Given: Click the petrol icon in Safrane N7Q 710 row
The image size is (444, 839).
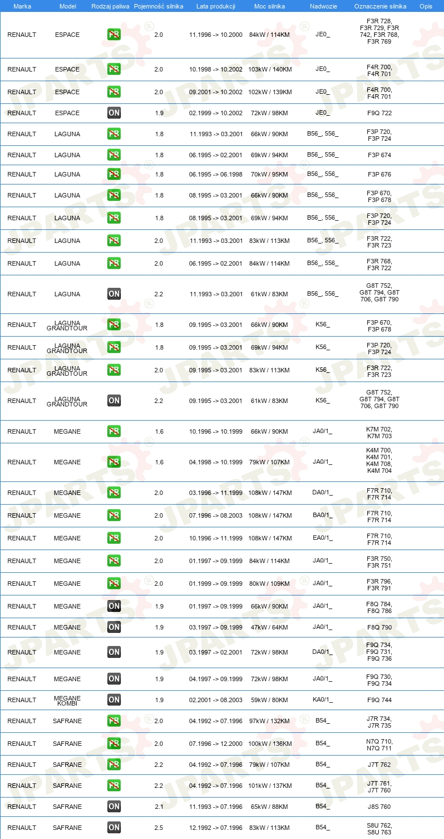Looking at the screenshot, I should pos(114,744).
